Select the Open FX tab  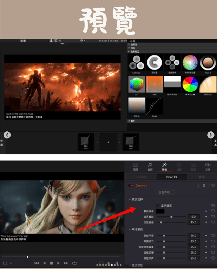[x=172, y=177]
